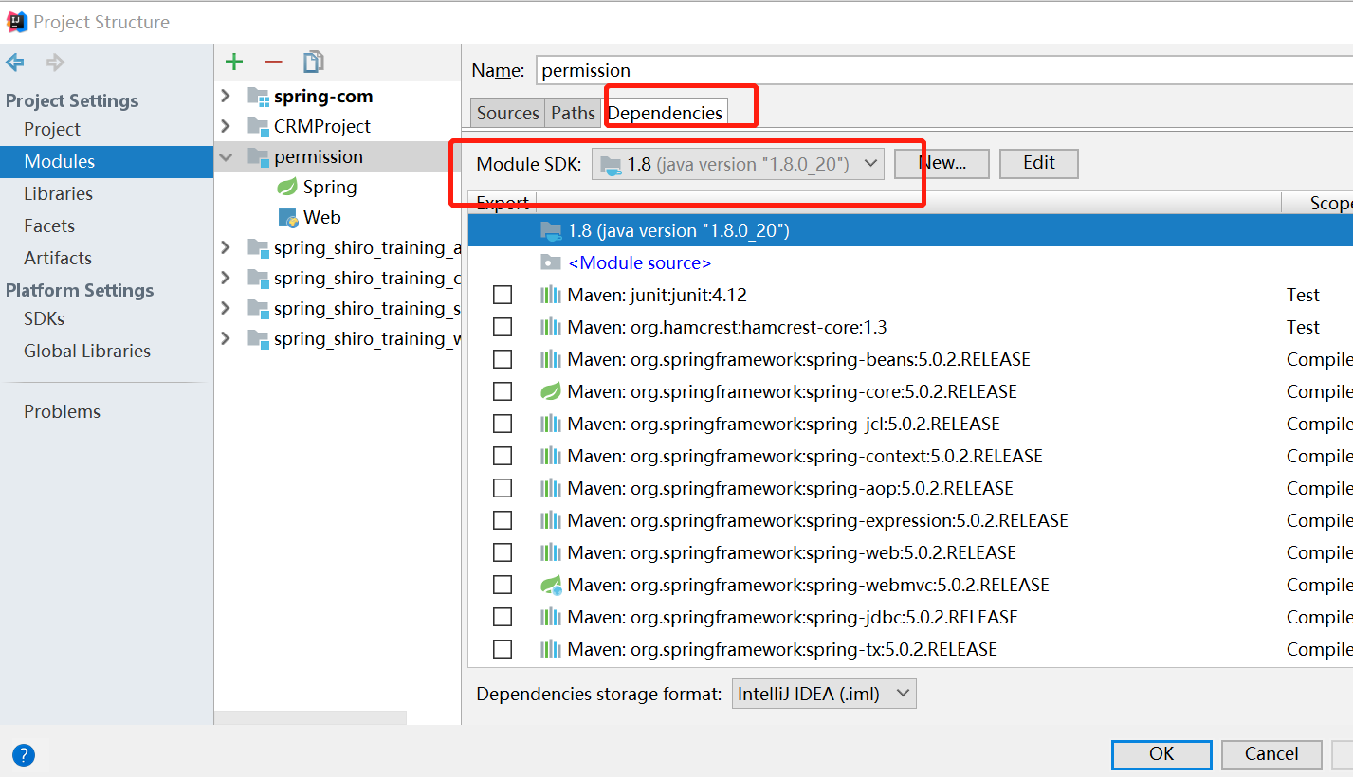Click the green leaf icon for spring-core
Viewport: 1353px width, 777px height.
550,391
